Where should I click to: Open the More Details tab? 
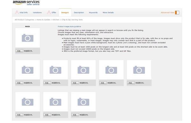[108, 12]
